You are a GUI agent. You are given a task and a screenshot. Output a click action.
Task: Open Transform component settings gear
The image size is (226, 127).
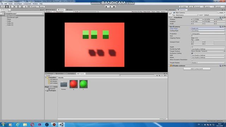pos(225,17)
